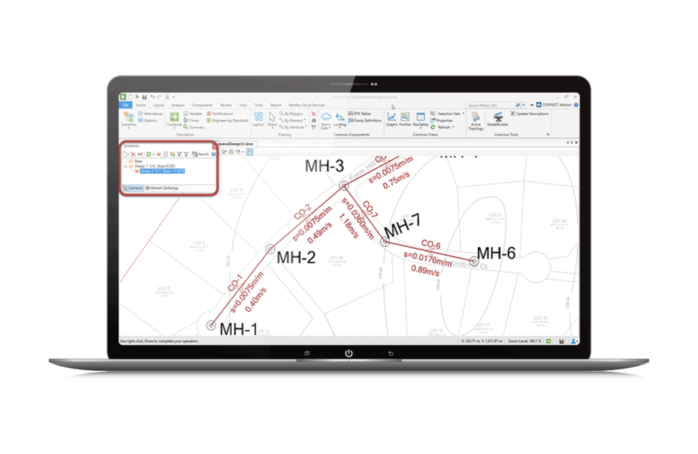Open the Bentley Cloud Services tab

click(307, 105)
